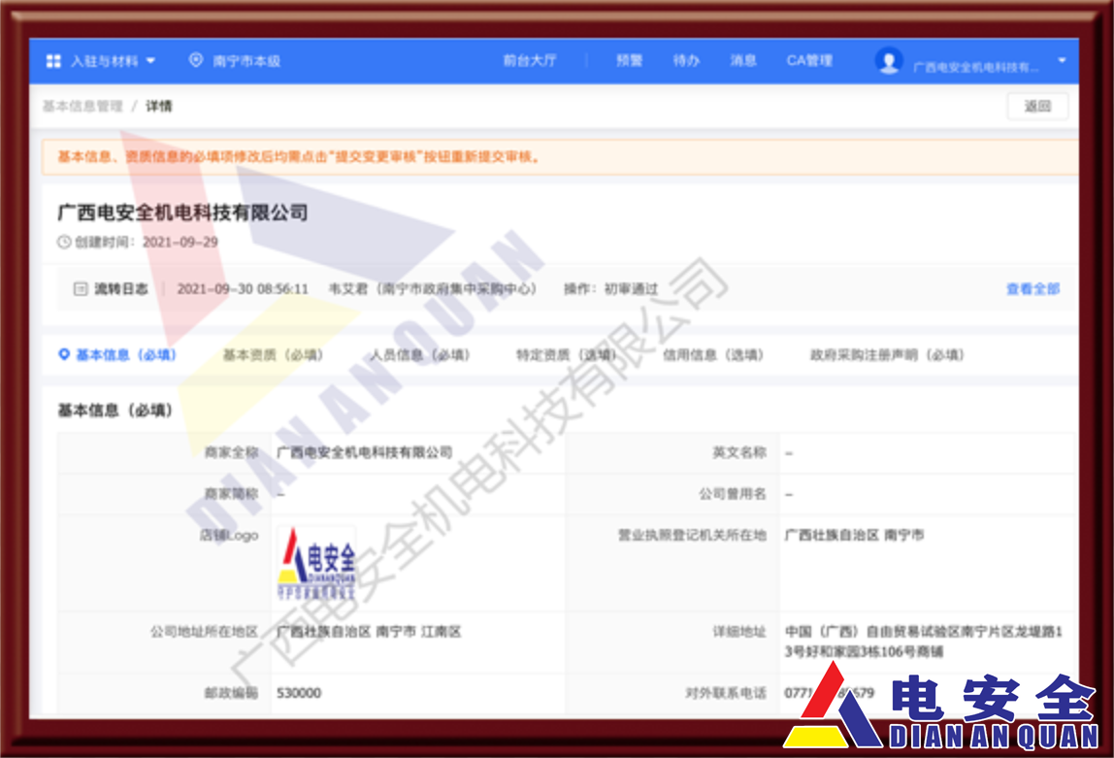Image resolution: width=1114 pixels, height=758 pixels.
Task: Click the grid icon beside 入驻与材料
Action: 53,61
